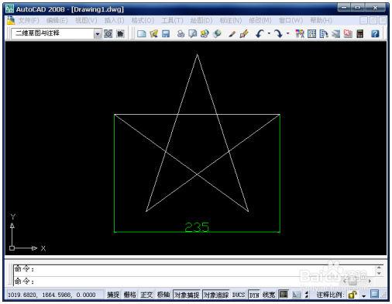The width and height of the screenshot is (392, 304).
Task: Toggle 捕捉 snap mode
Action: 113,295
